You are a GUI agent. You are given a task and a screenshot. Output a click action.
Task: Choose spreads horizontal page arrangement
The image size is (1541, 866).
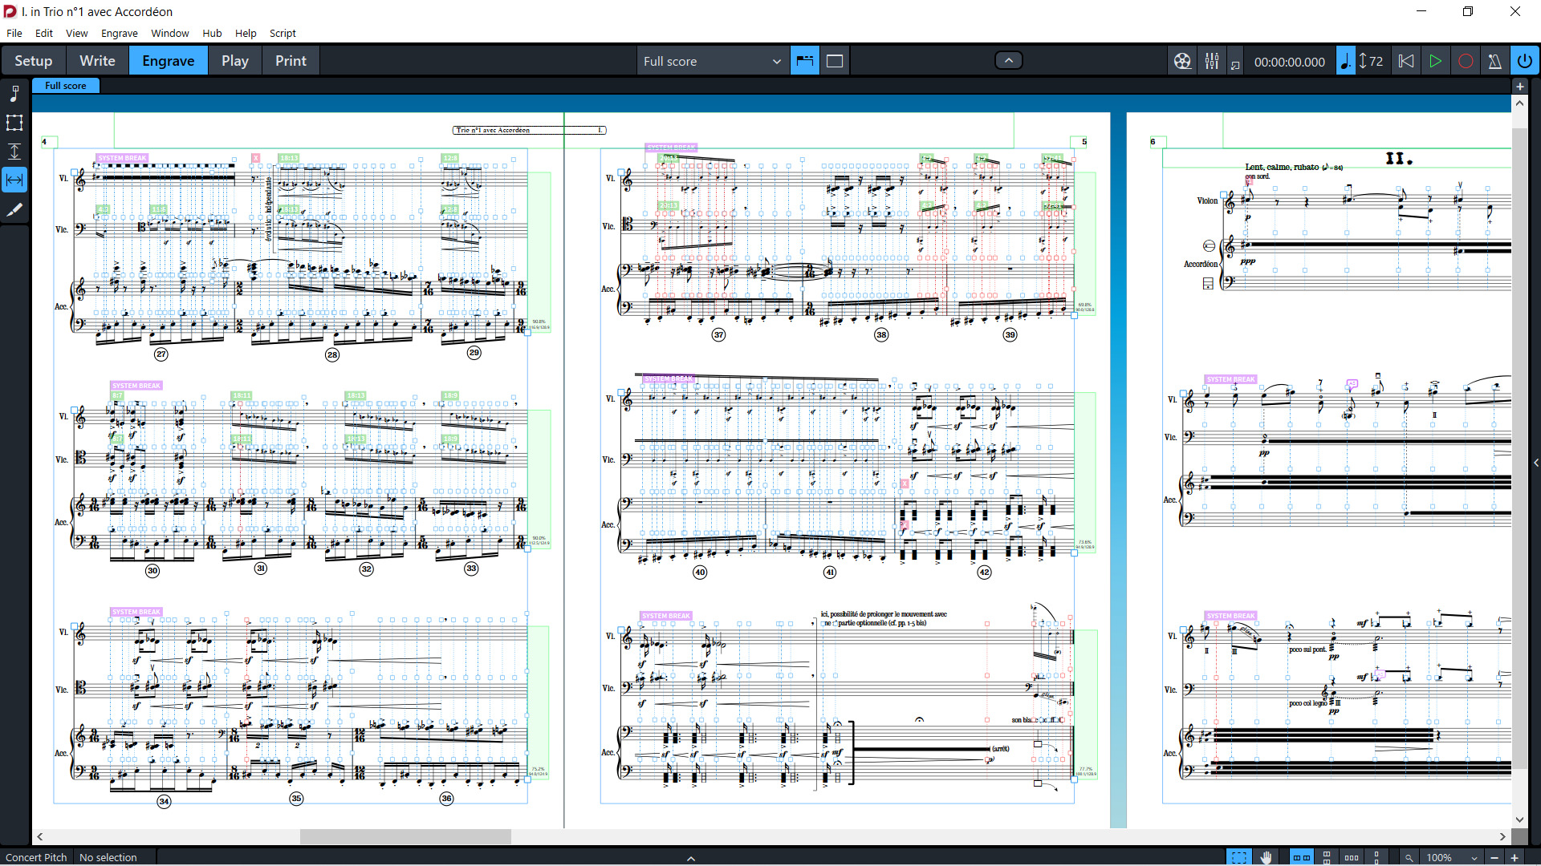click(x=1302, y=857)
